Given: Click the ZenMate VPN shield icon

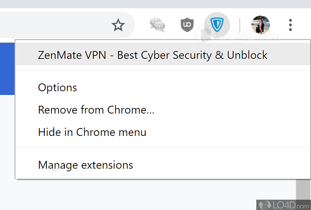Looking at the screenshot, I should point(217,25).
